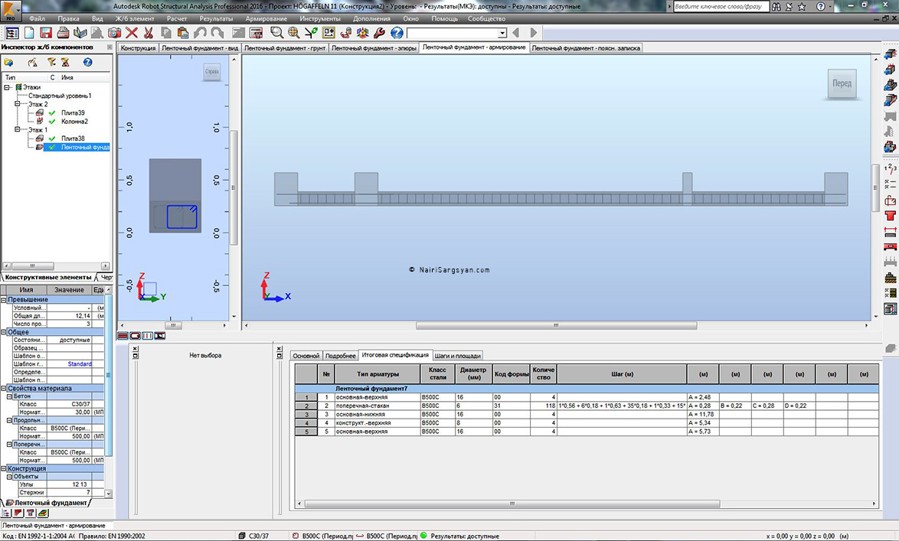
Task: Select Колонна2 in the inspector tree
Action: point(74,122)
